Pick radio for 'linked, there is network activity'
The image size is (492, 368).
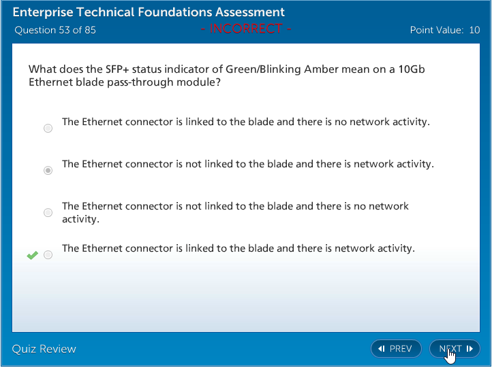tap(48, 255)
